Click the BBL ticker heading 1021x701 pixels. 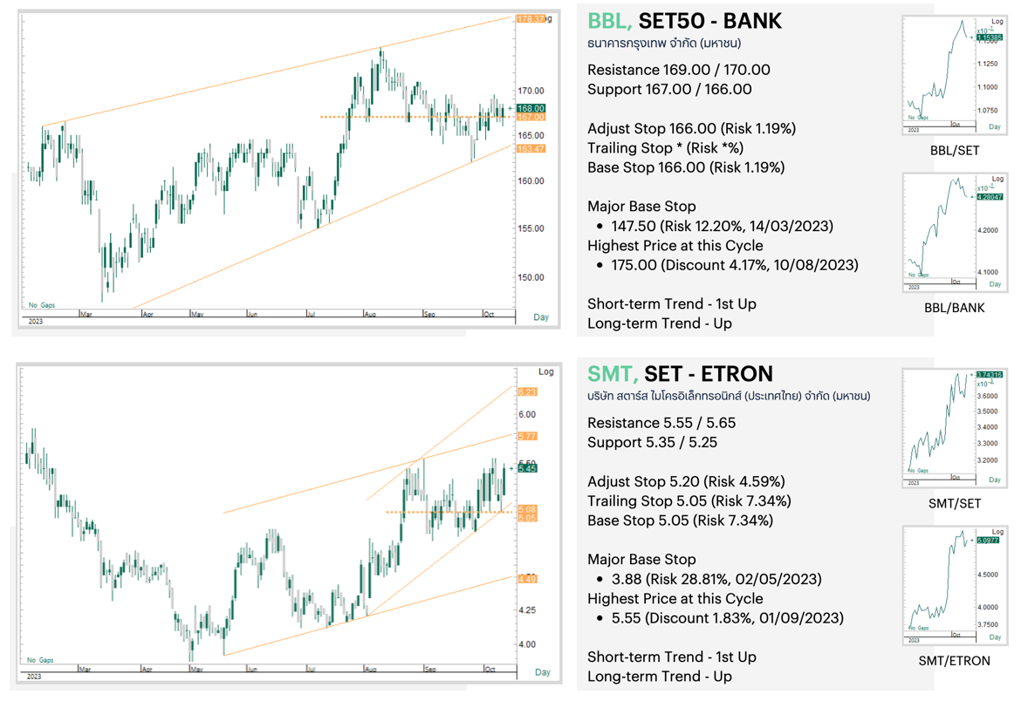[609, 21]
